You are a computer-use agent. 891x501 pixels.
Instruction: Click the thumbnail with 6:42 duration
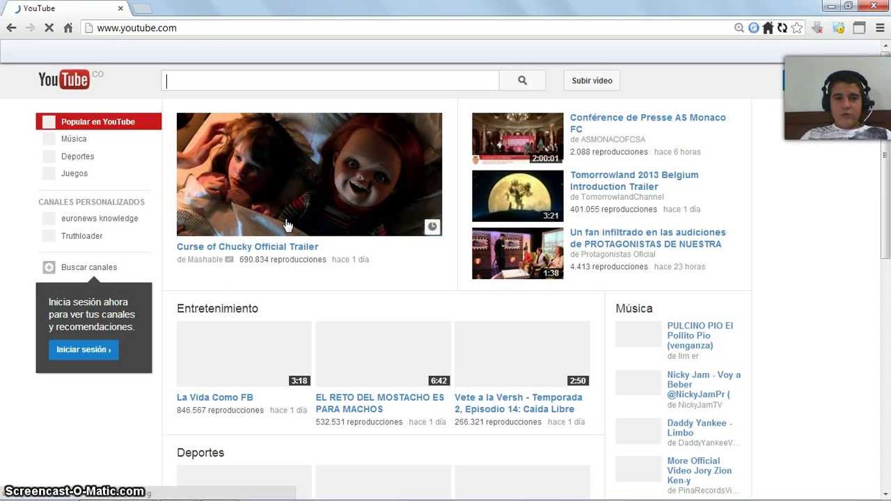(384, 353)
